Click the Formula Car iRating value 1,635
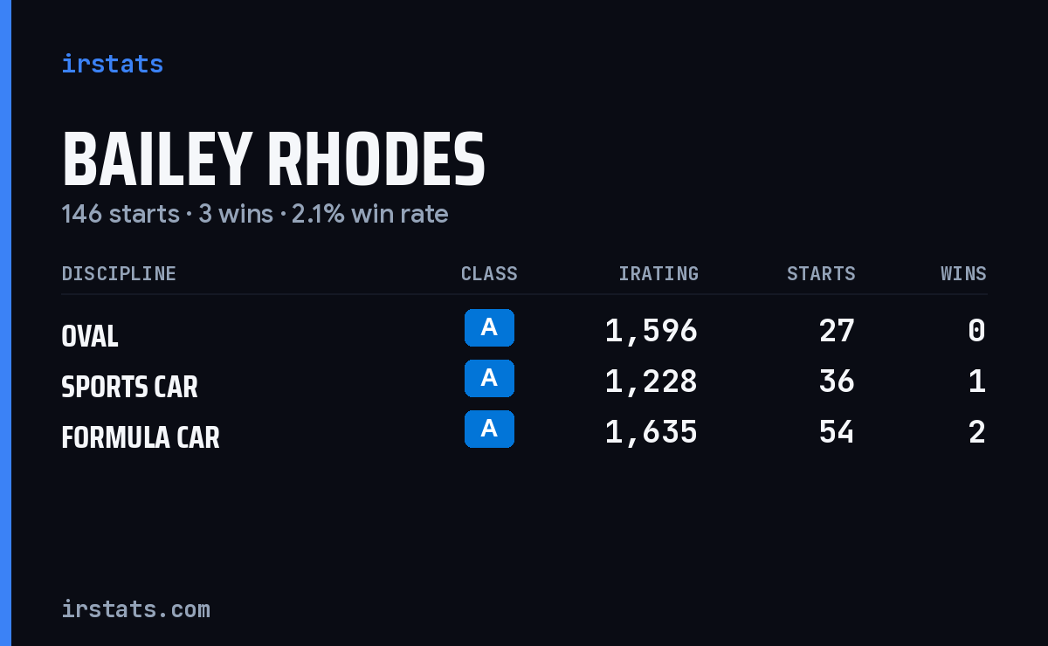Screen dimensions: 1048x646 652,432
